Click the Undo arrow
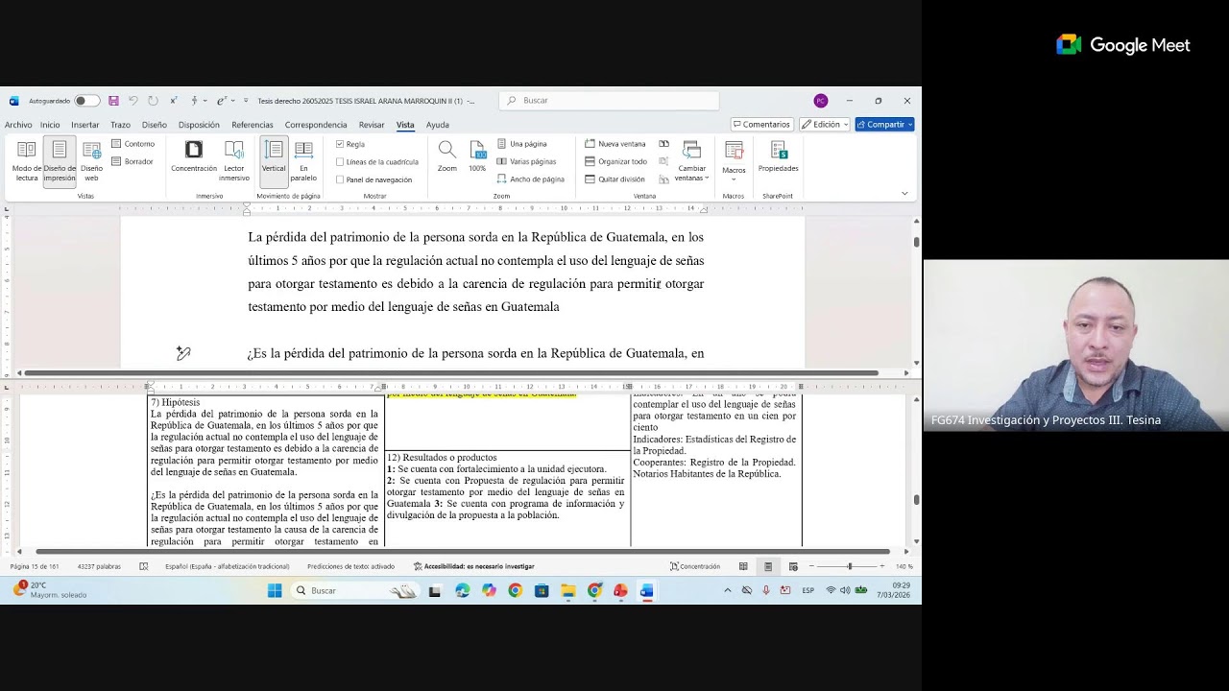This screenshot has width=1229, height=691. coord(133,101)
